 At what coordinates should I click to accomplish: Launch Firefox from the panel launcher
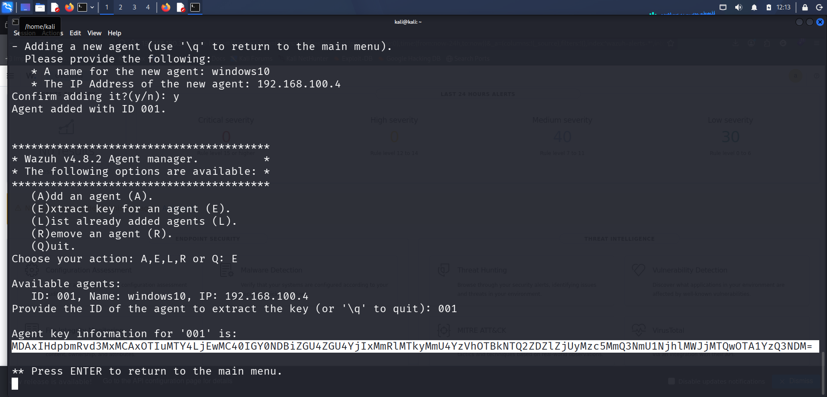69,7
